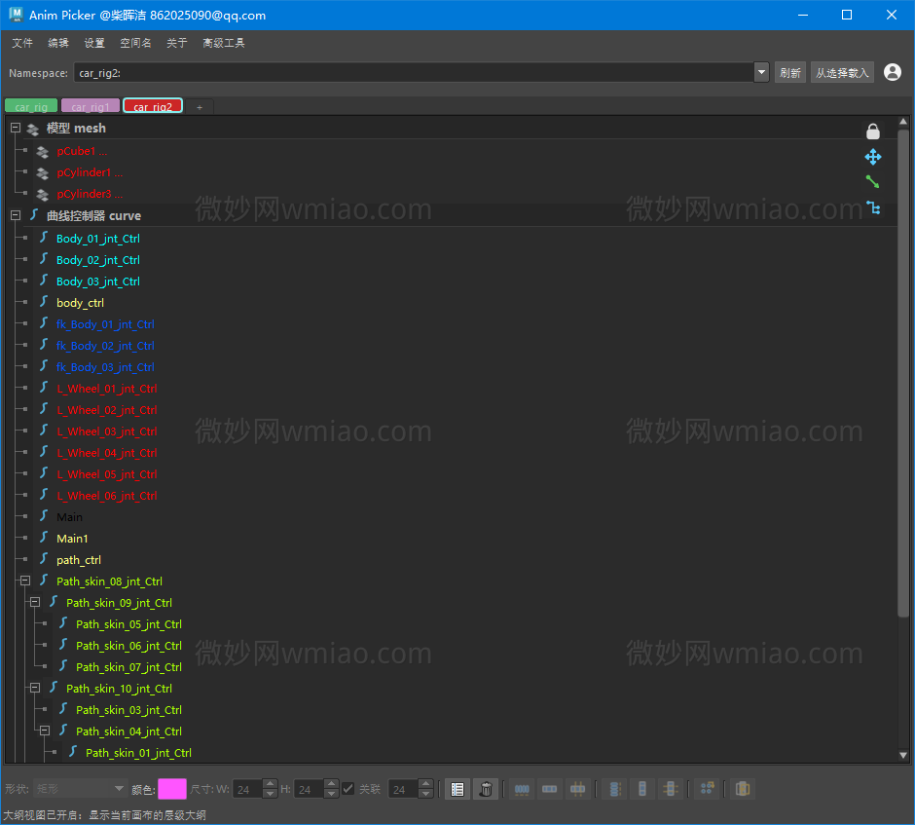Open the 高级工具 menu
The width and height of the screenshot is (915, 825).
click(224, 43)
